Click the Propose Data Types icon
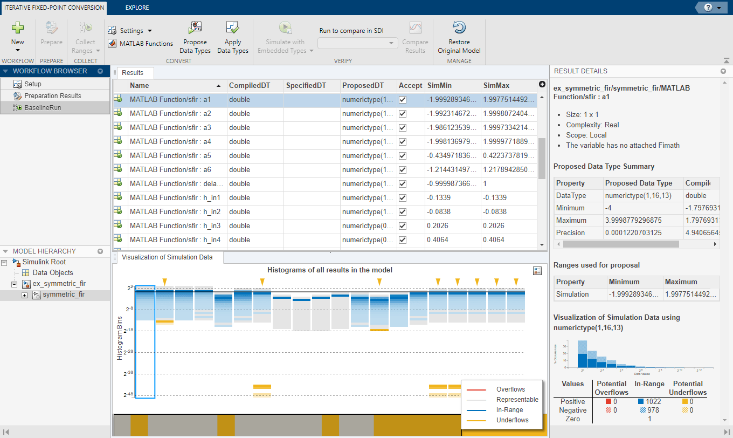 (x=195, y=29)
